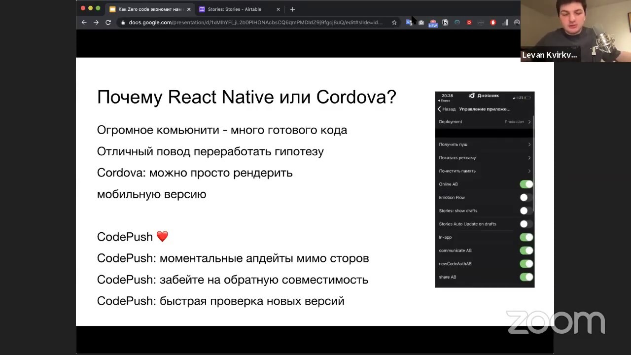Tap the Назад back button on the phone

447,109
